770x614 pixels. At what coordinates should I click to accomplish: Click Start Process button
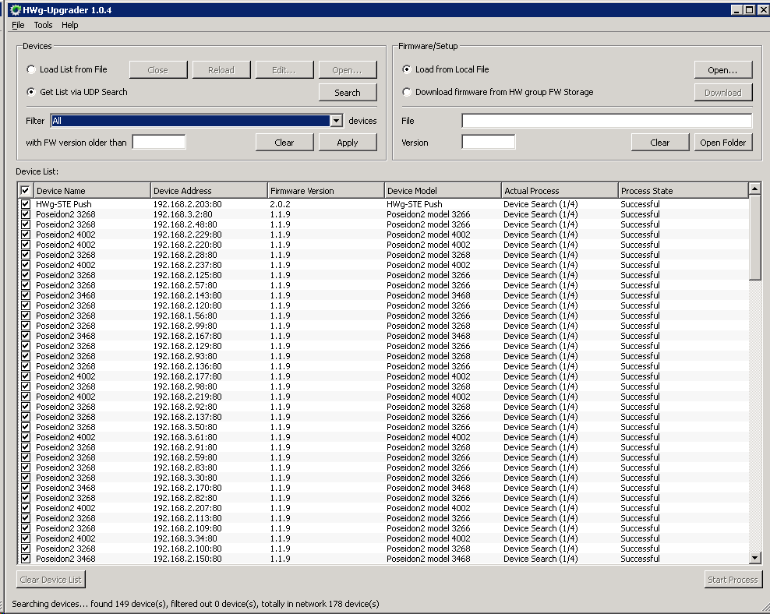[733, 580]
